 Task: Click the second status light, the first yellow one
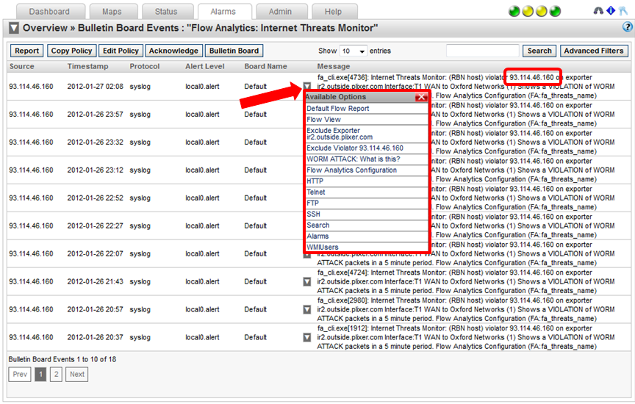528,12
